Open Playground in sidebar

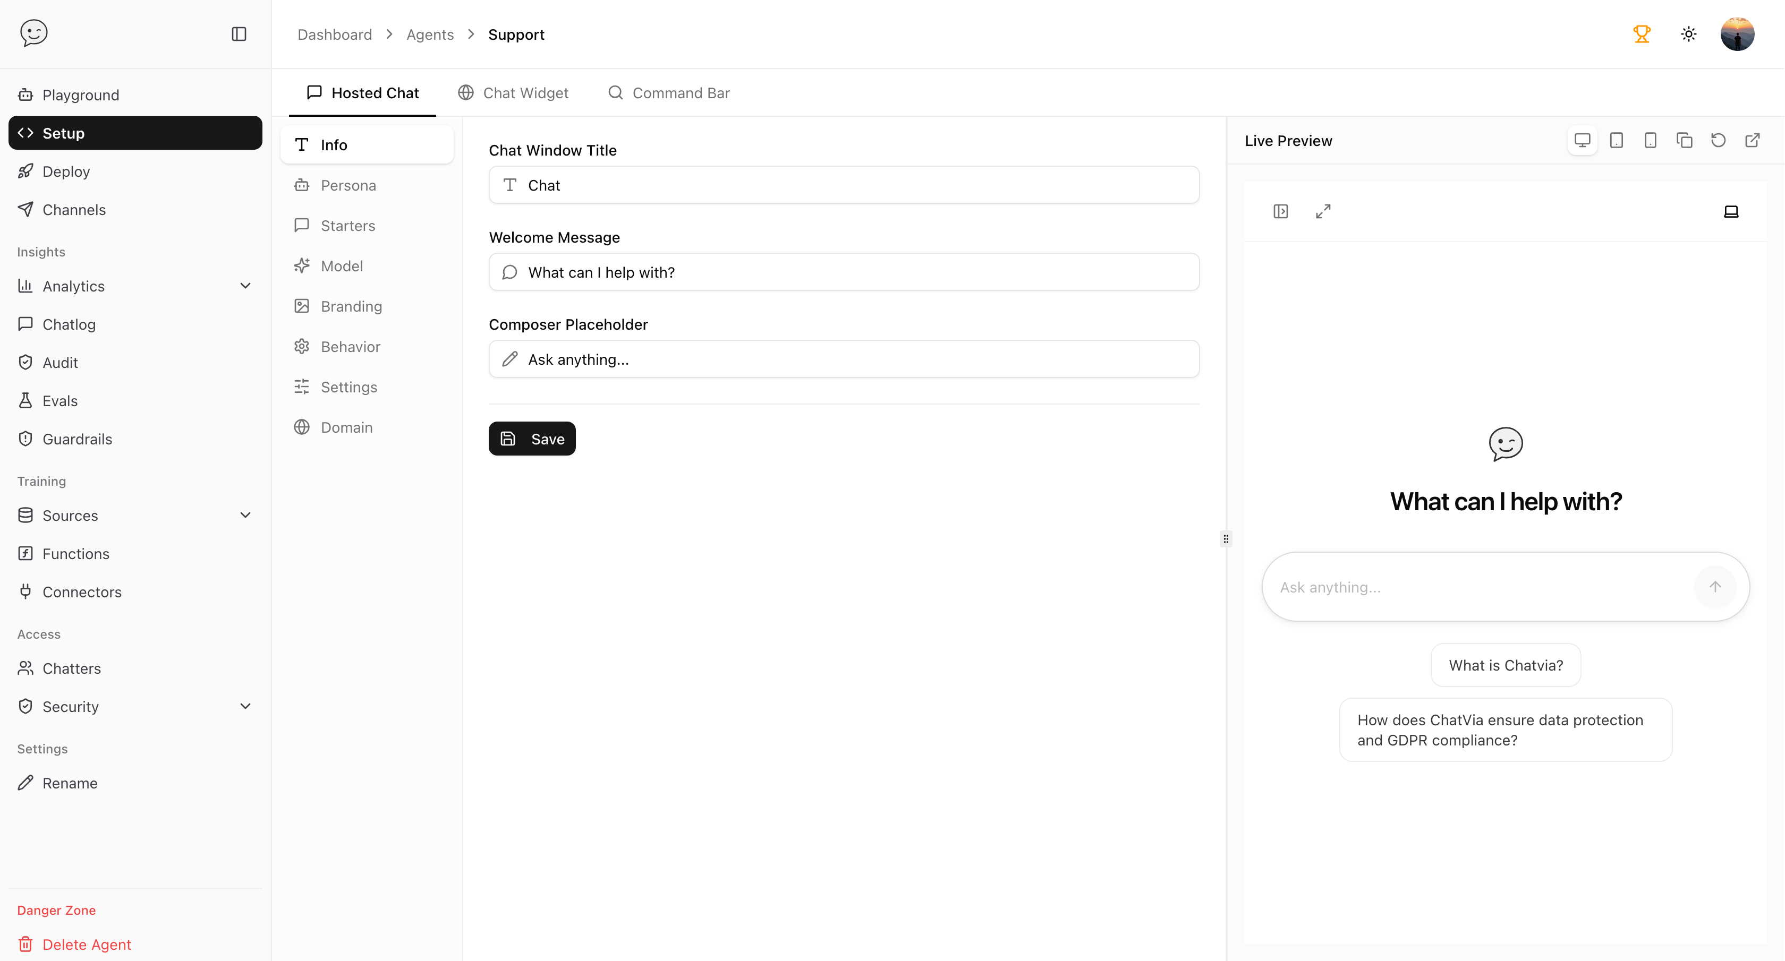(135, 95)
